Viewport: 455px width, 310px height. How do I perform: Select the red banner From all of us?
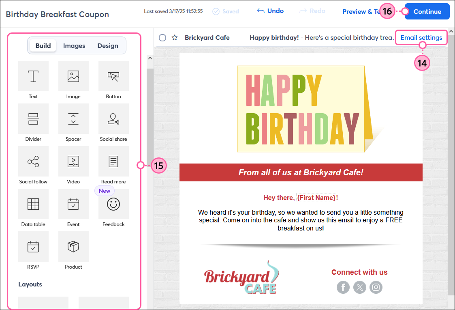point(301,172)
